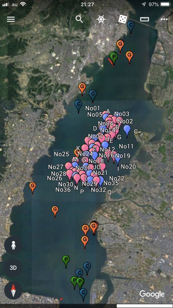Screen dimensions: 173x308
Task: Tap the search magnifier icon
Action: (79, 19)
